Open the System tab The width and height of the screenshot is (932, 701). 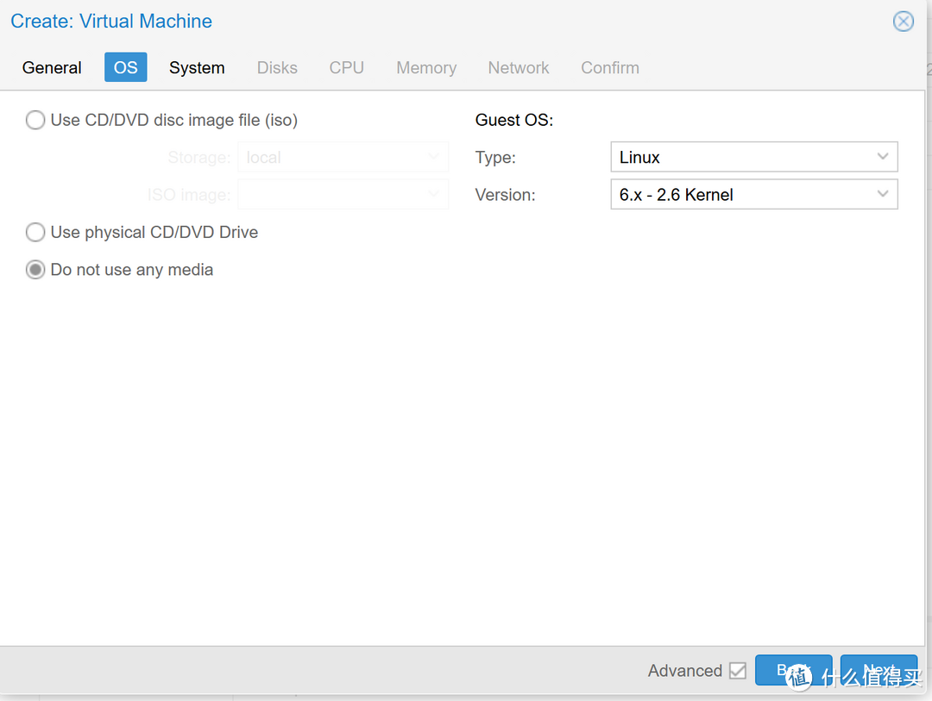coord(197,67)
